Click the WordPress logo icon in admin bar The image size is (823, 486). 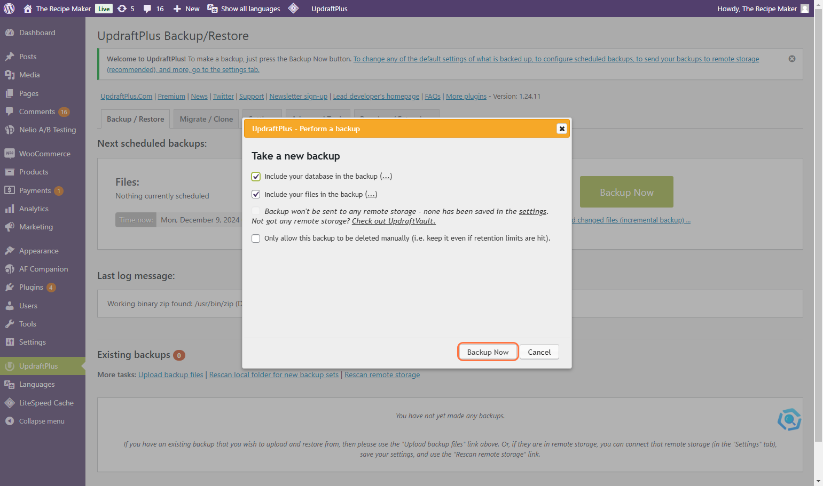click(x=9, y=9)
